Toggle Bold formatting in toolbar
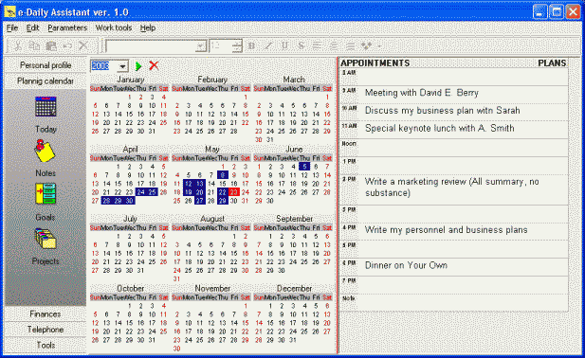The image size is (585, 358). [x=251, y=45]
